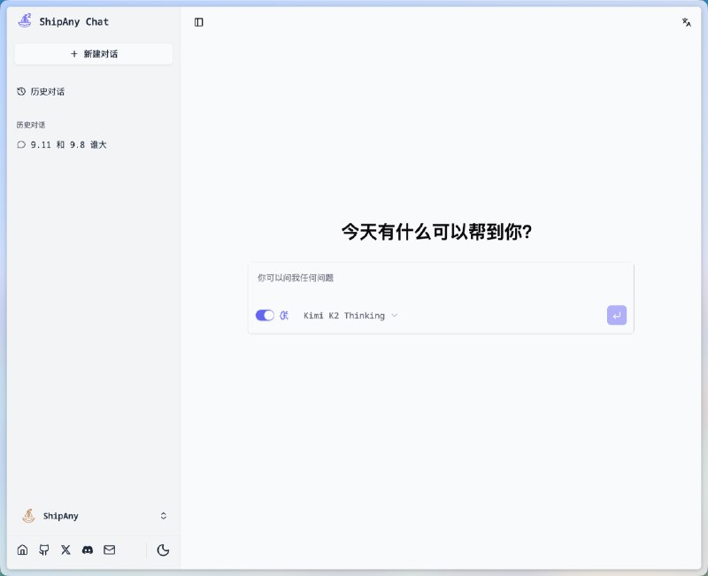Click the 今天有什么可以帮到你 heading
This screenshot has width=708, height=576.
click(440, 231)
